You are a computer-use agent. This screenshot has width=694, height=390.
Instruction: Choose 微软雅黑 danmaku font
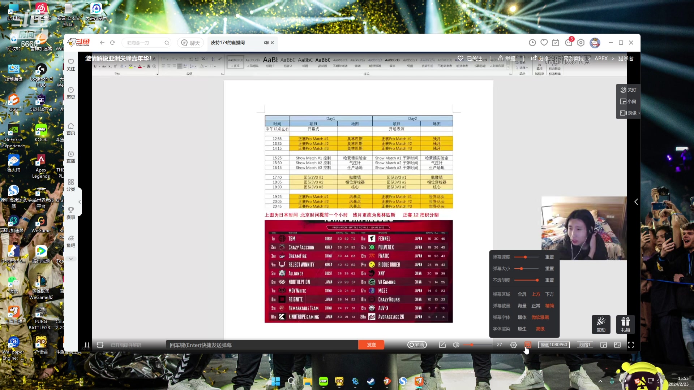pyautogui.click(x=540, y=317)
